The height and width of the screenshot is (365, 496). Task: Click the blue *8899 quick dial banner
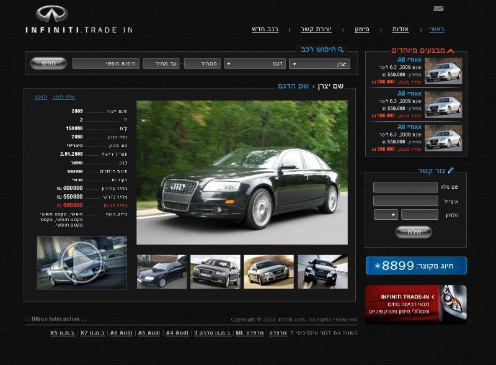click(x=416, y=266)
